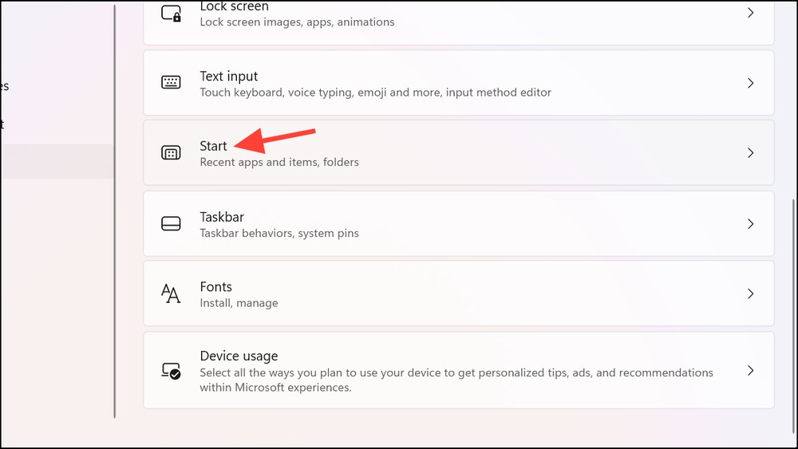Viewport: 798px width, 449px height.
Task: Open the Device usage settings title
Action: point(239,356)
